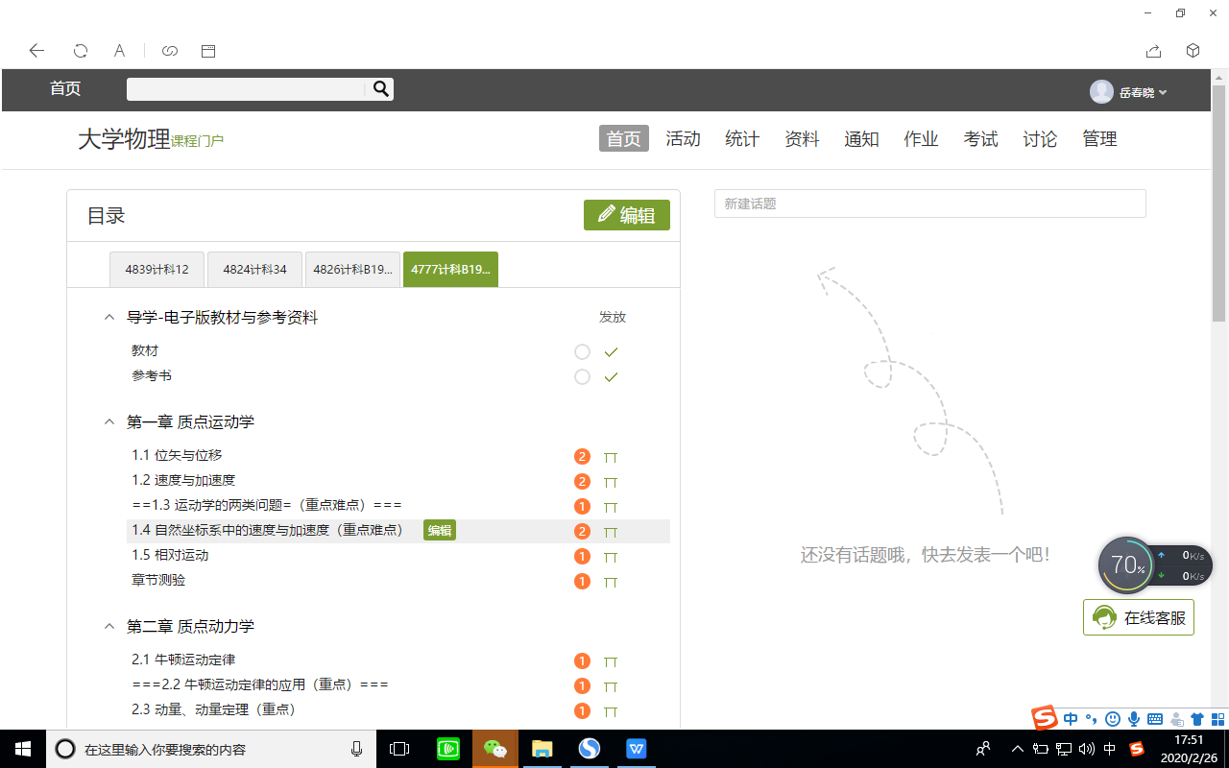Collapse the 第一章 质点运动学 chapter

tap(109, 422)
